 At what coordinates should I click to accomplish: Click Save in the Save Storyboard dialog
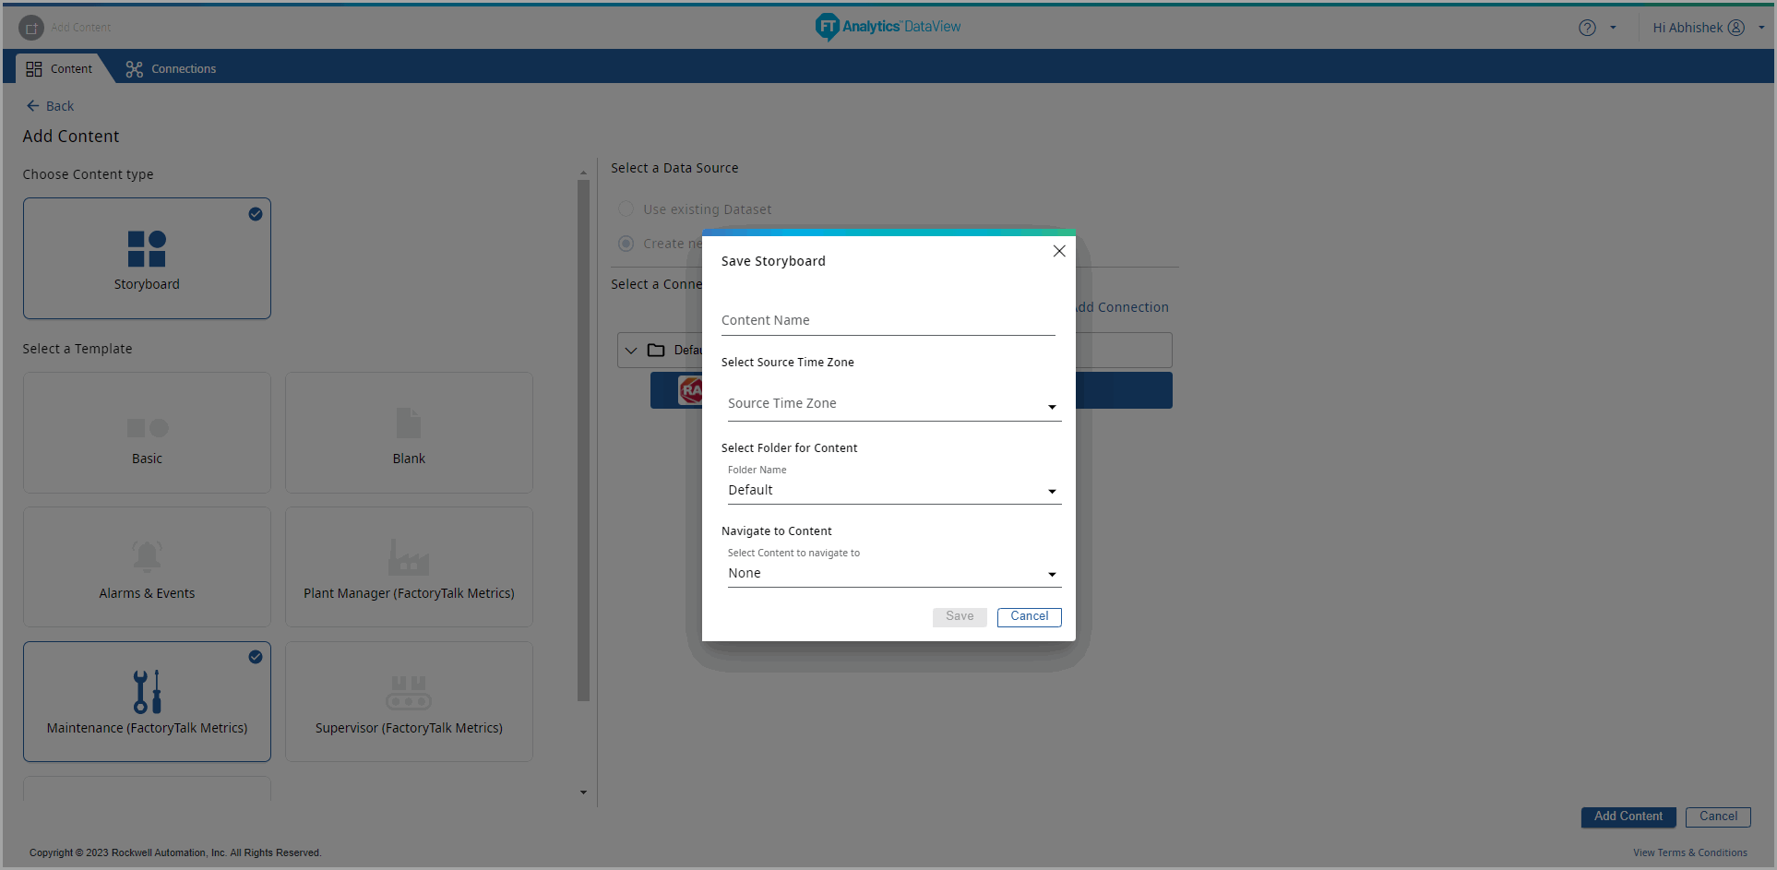click(x=960, y=617)
